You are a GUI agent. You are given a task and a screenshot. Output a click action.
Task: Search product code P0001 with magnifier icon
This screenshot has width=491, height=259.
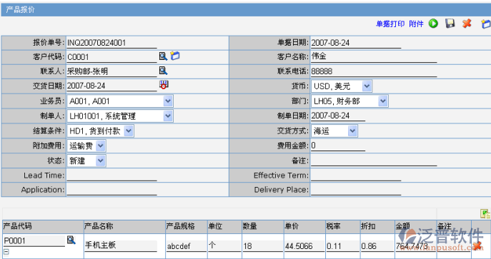tap(71, 240)
